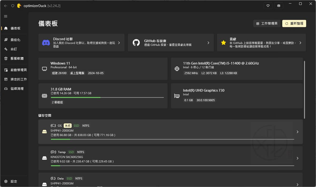Image resolution: width=316 pixels, height=187 pixels.
Task: Open 最佳化 in the sidebar
Action: point(14,40)
